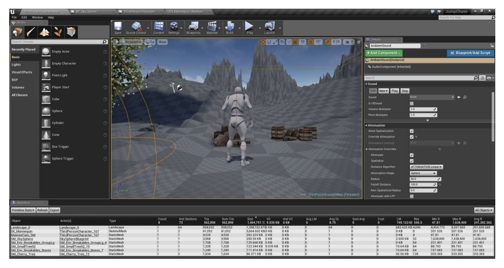This screenshot has width=504, height=268.
Task: Collapse the Sound section in Details
Action: pyautogui.click(x=366, y=84)
